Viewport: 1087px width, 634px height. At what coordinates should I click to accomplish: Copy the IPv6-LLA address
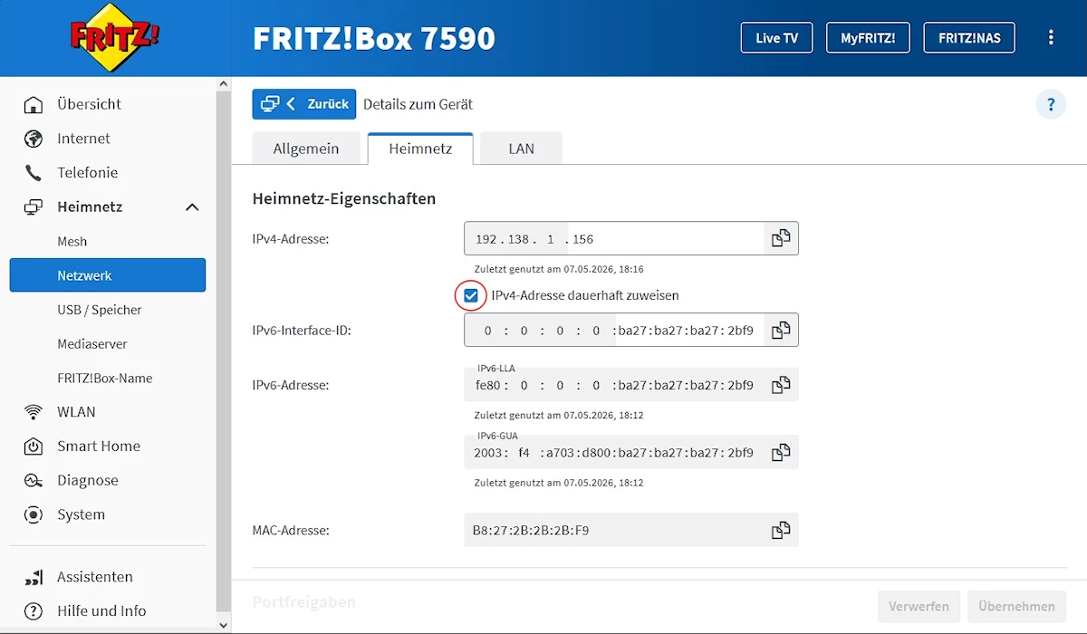point(781,385)
